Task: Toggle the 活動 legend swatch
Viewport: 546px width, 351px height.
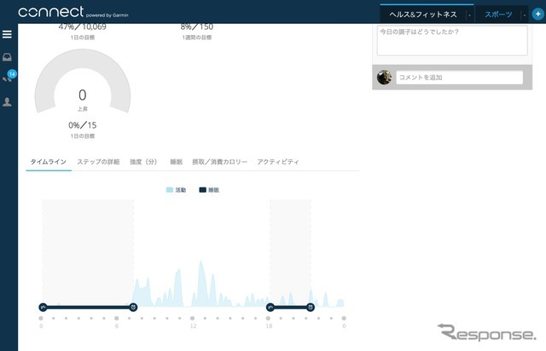Action: pos(170,190)
